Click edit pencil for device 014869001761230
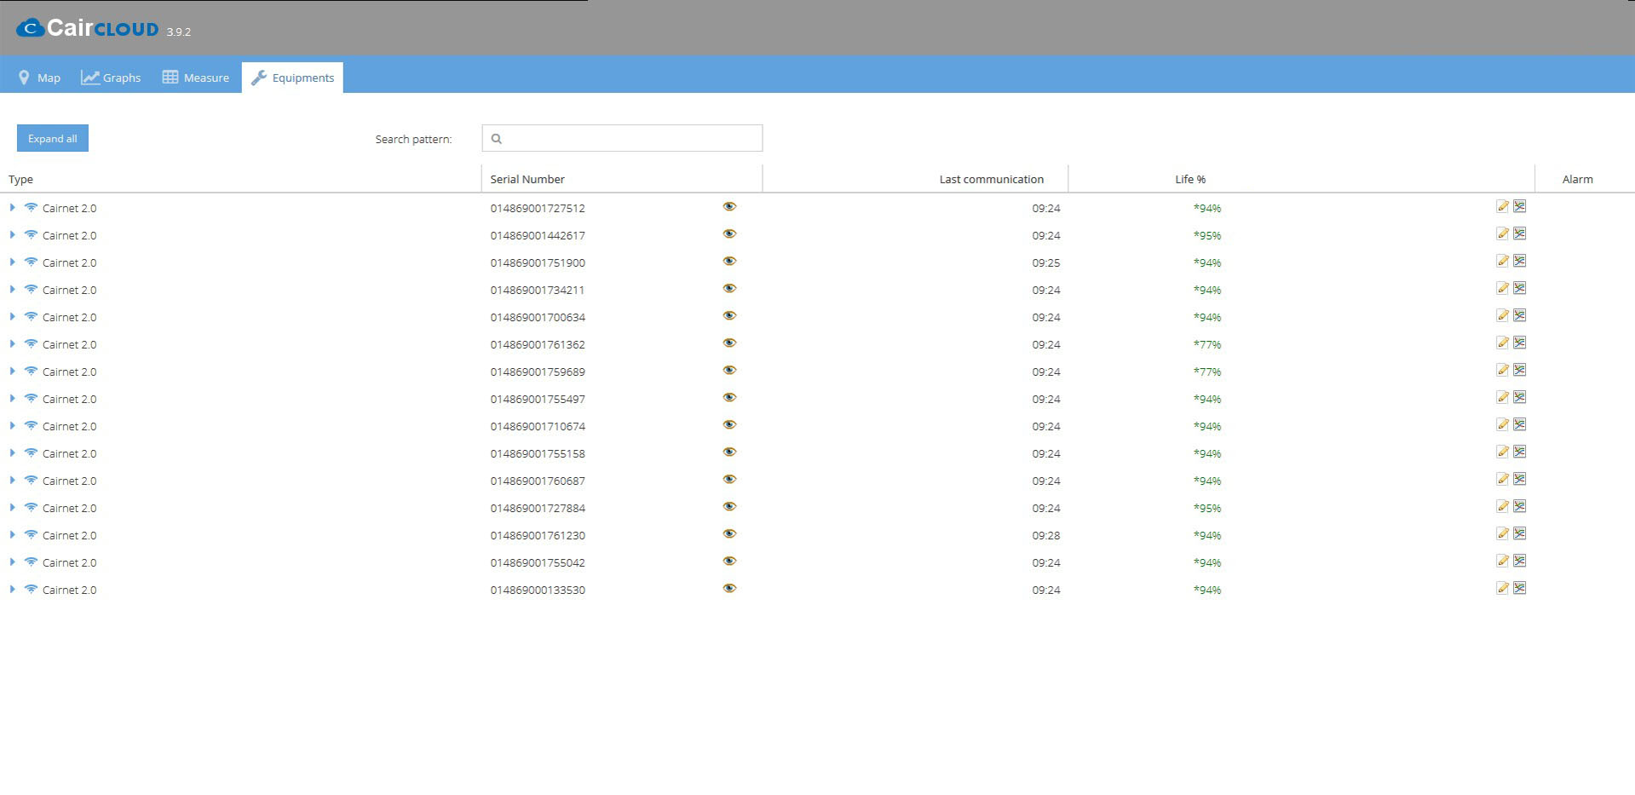This screenshot has width=1635, height=795. pyautogui.click(x=1502, y=534)
